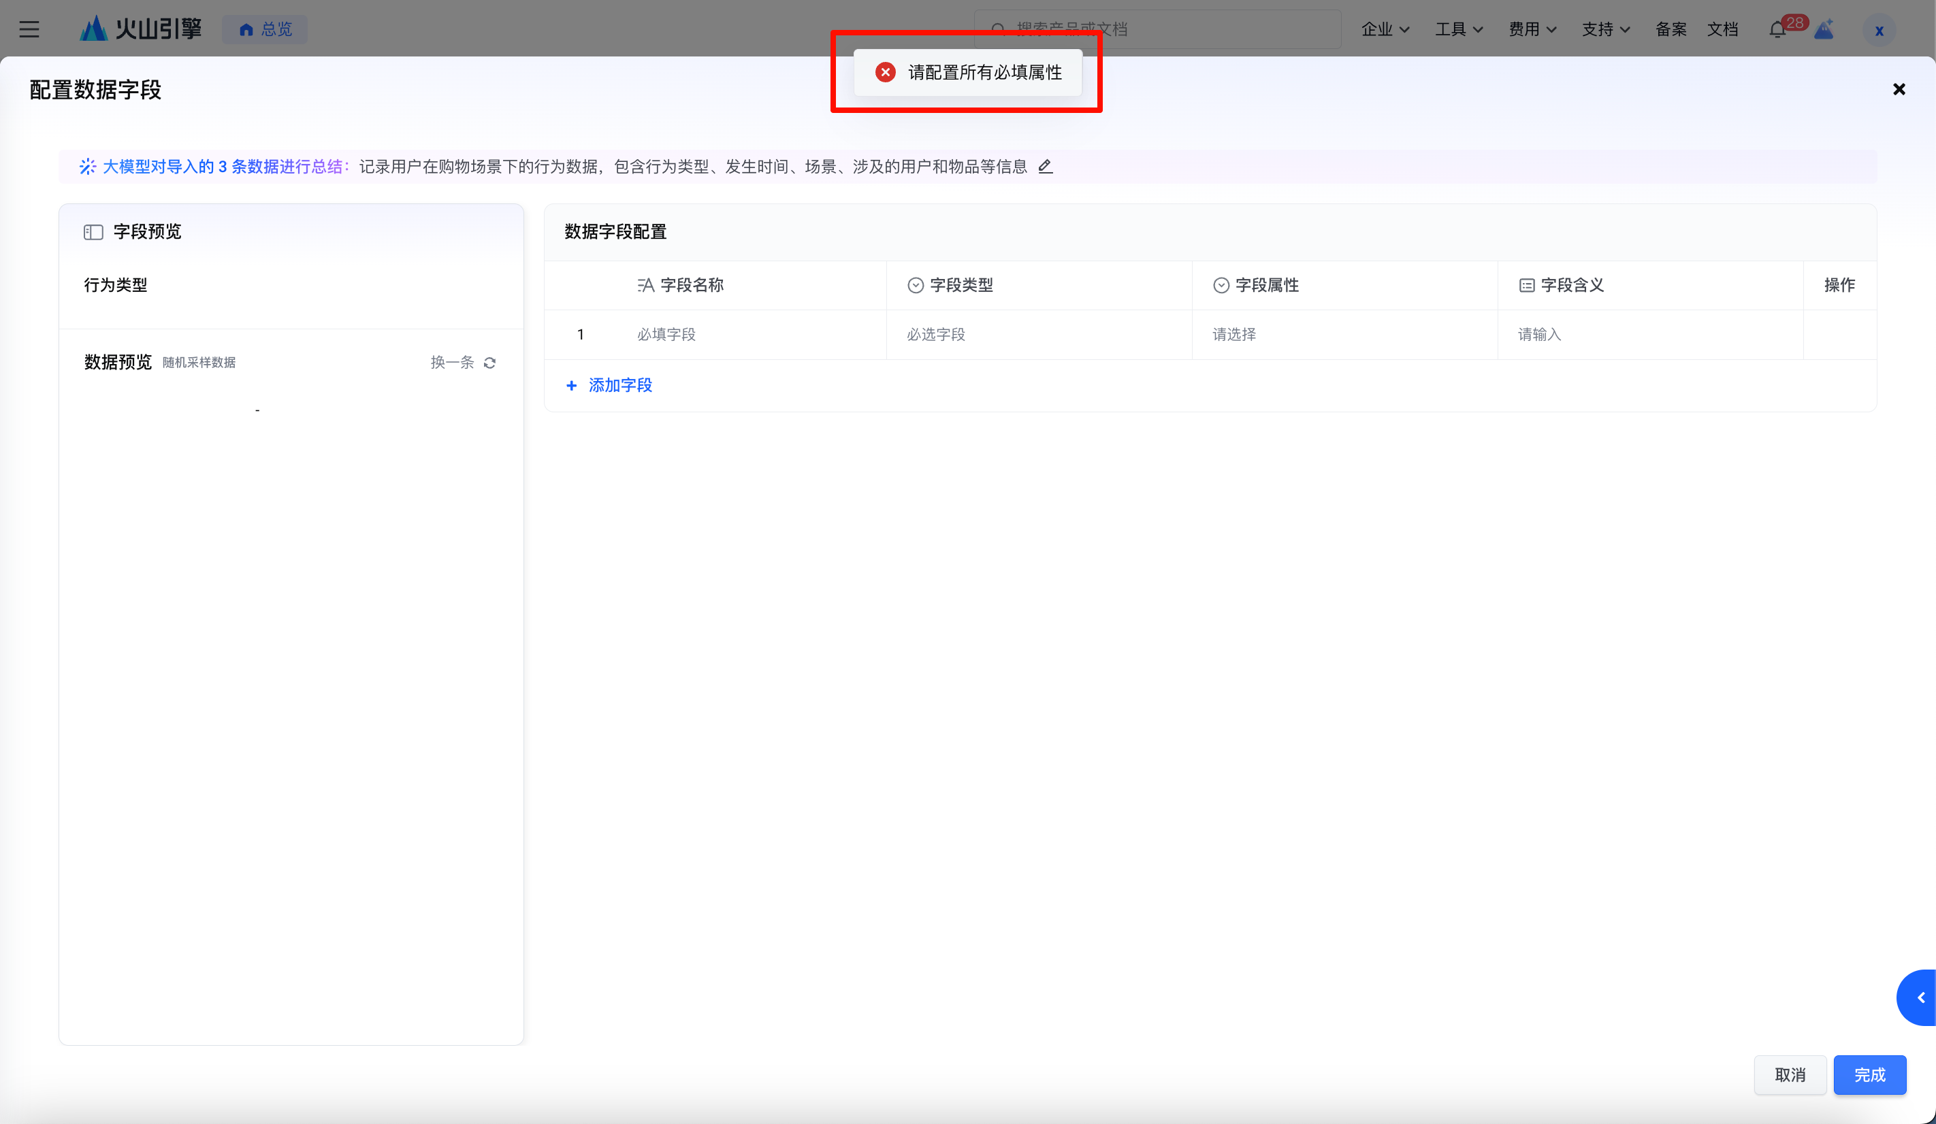
Task: Click the 完成 button
Action: pos(1869,1074)
